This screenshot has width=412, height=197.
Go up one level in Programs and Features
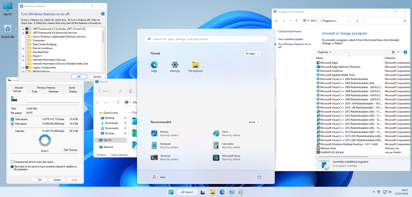coord(296,21)
